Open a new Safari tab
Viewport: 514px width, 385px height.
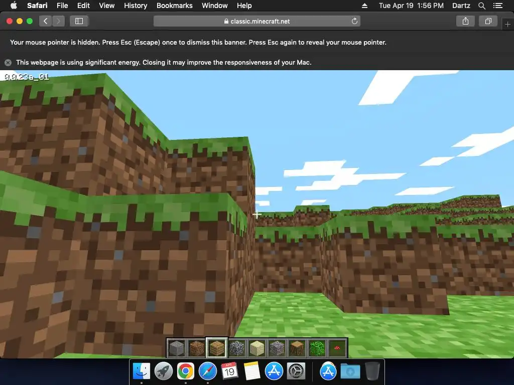[507, 24]
